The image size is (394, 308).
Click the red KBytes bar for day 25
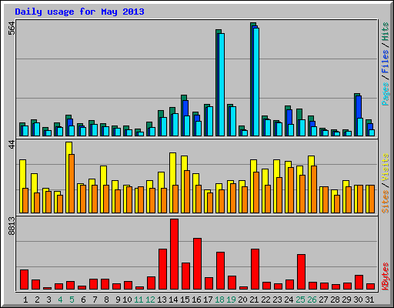click(x=301, y=272)
